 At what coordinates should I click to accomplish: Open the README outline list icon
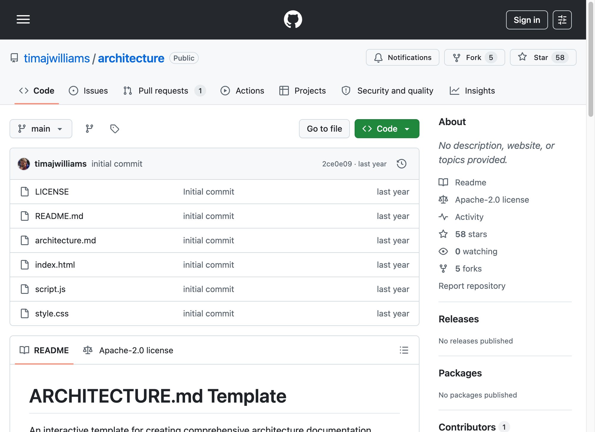(x=404, y=350)
